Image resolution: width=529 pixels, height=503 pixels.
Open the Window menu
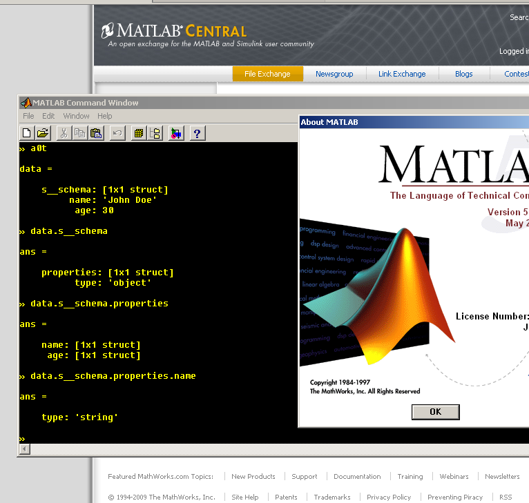pos(76,116)
